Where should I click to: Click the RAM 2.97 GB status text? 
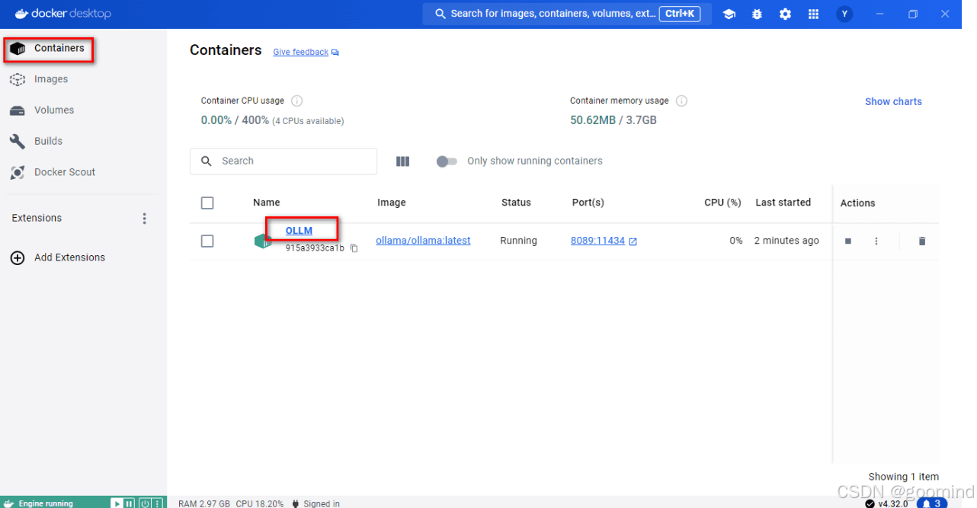(x=204, y=503)
